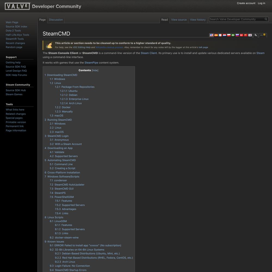This screenshot has width=272, height=272.
Task: Jump to 8.1 LinuxGSM section
Action: point(58,221)
